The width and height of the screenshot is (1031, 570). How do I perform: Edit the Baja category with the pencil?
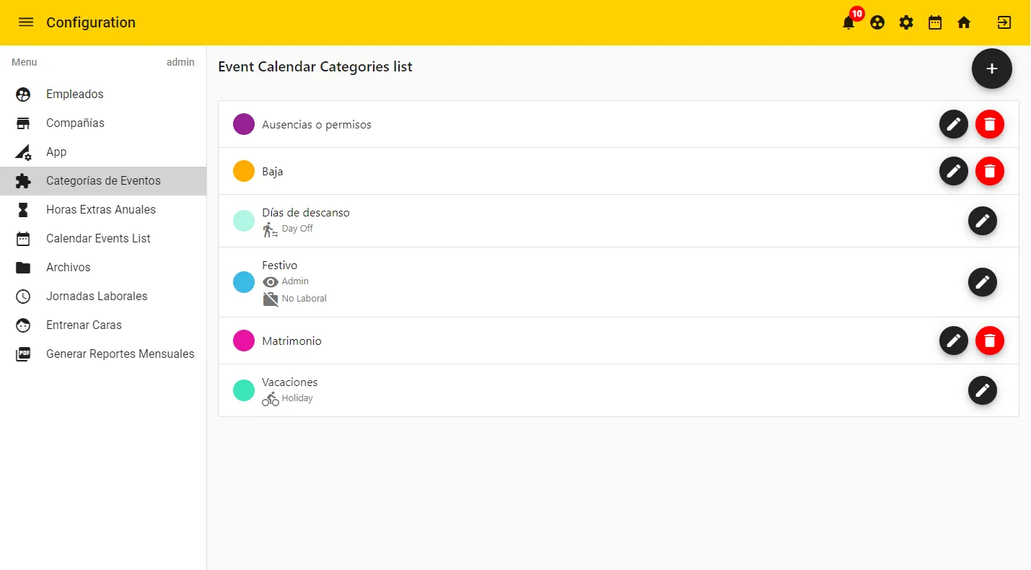click(953, 171)
